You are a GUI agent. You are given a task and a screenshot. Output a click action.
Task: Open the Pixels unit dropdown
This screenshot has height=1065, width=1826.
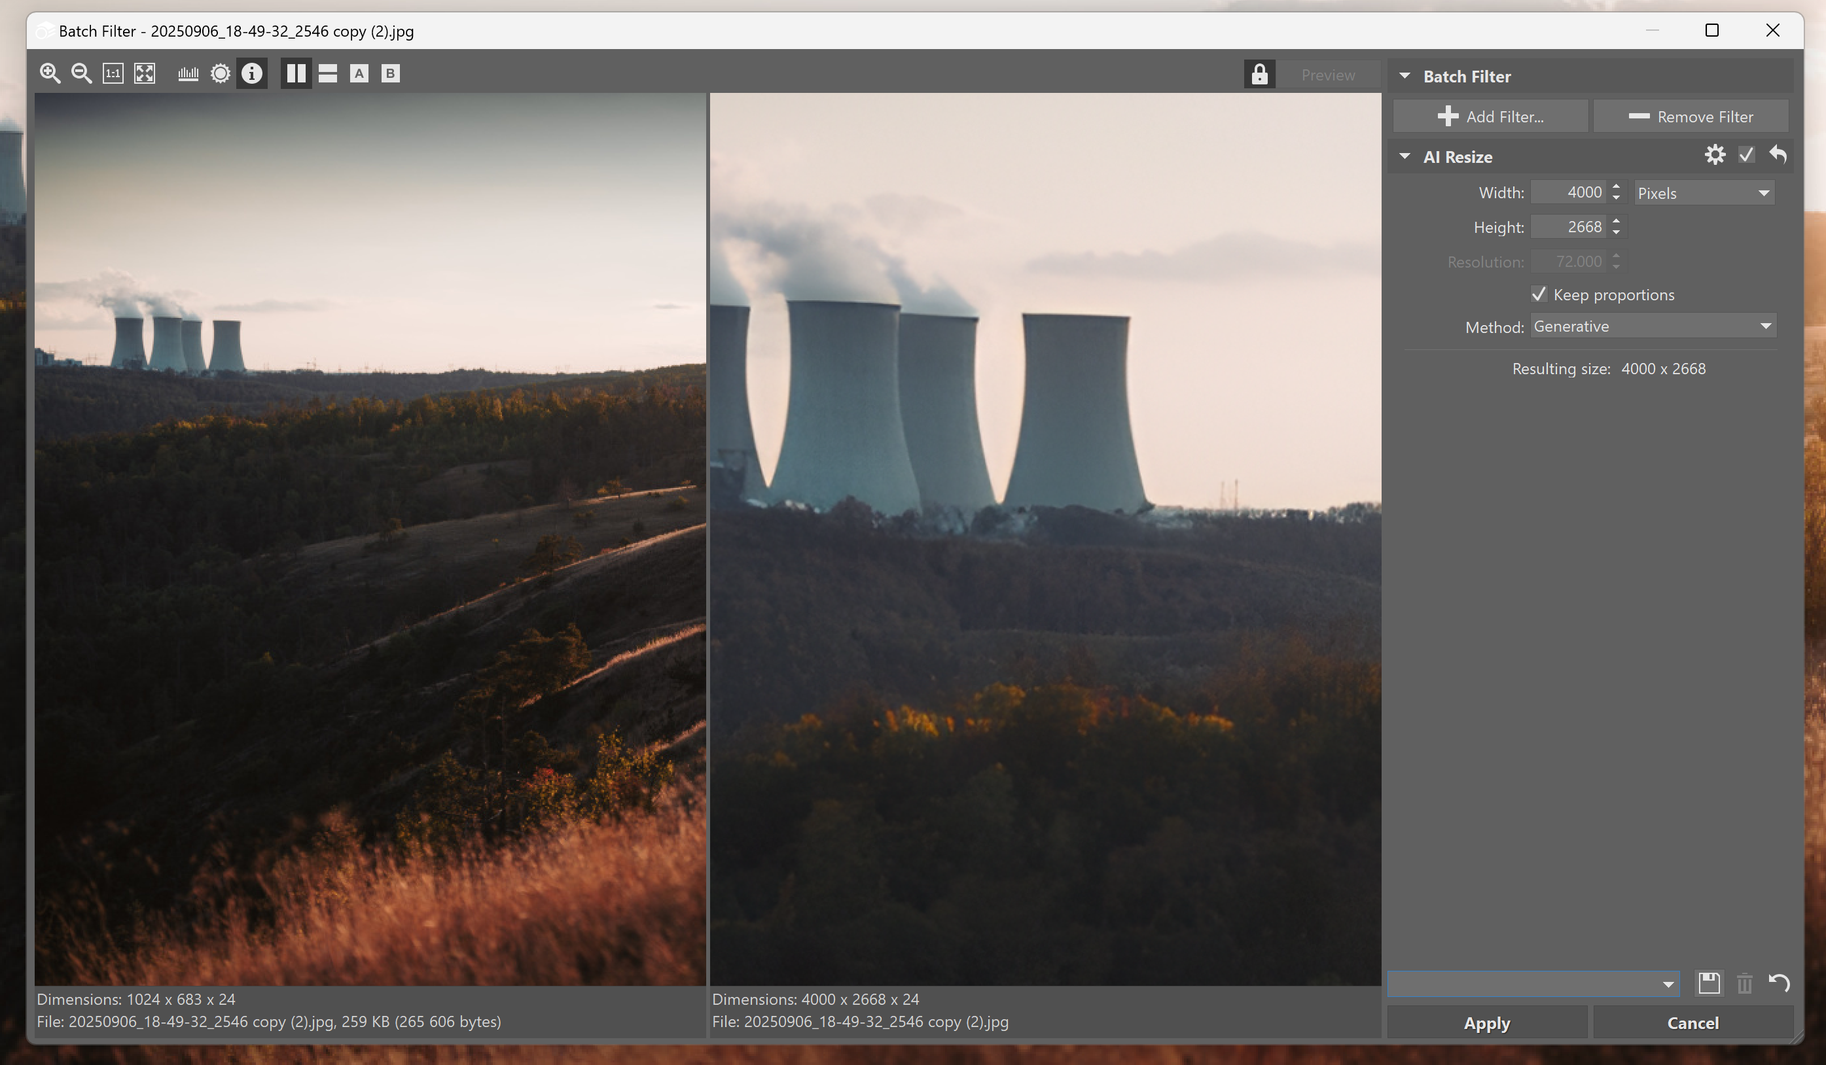pyautogui.click(x=1704, y=194)
